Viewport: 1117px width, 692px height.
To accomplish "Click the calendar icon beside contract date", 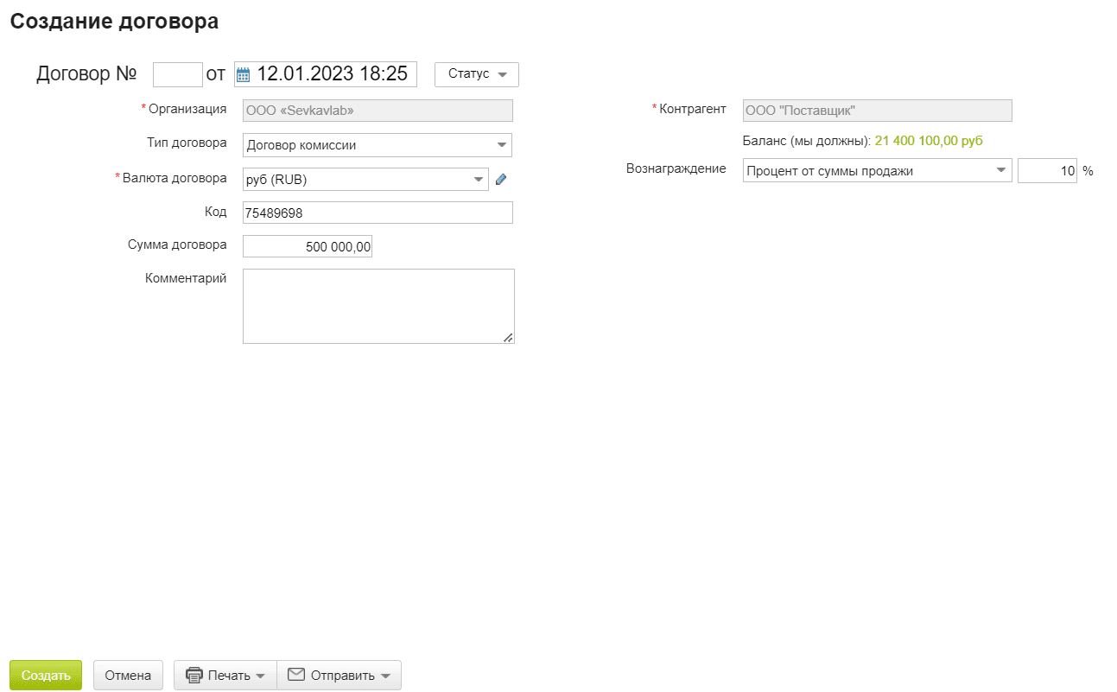I will [x=243, y=74].
